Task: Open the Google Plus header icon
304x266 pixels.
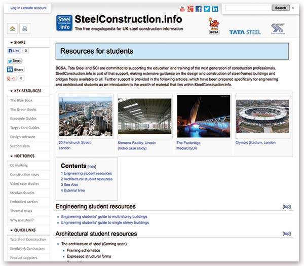Action: (x=191, y=9)
